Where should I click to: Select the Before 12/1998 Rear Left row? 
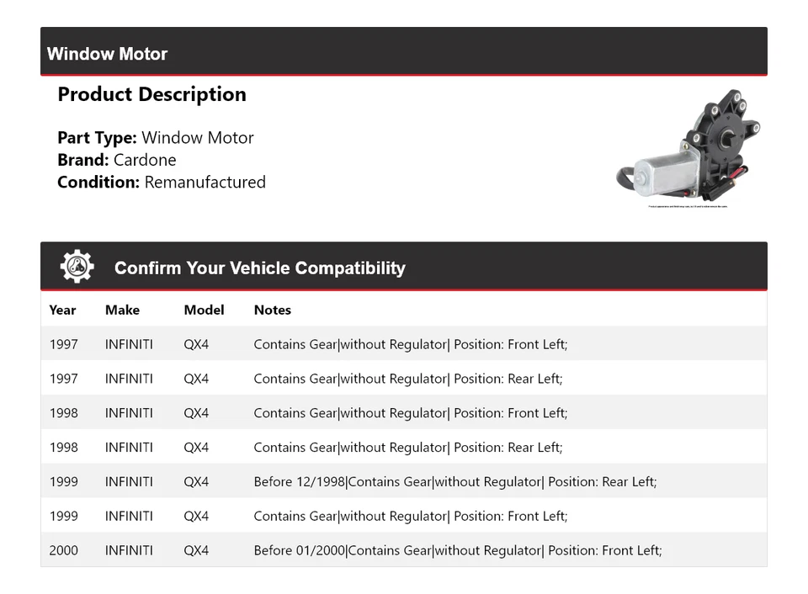pyautogui.click(x=454, y=482)
